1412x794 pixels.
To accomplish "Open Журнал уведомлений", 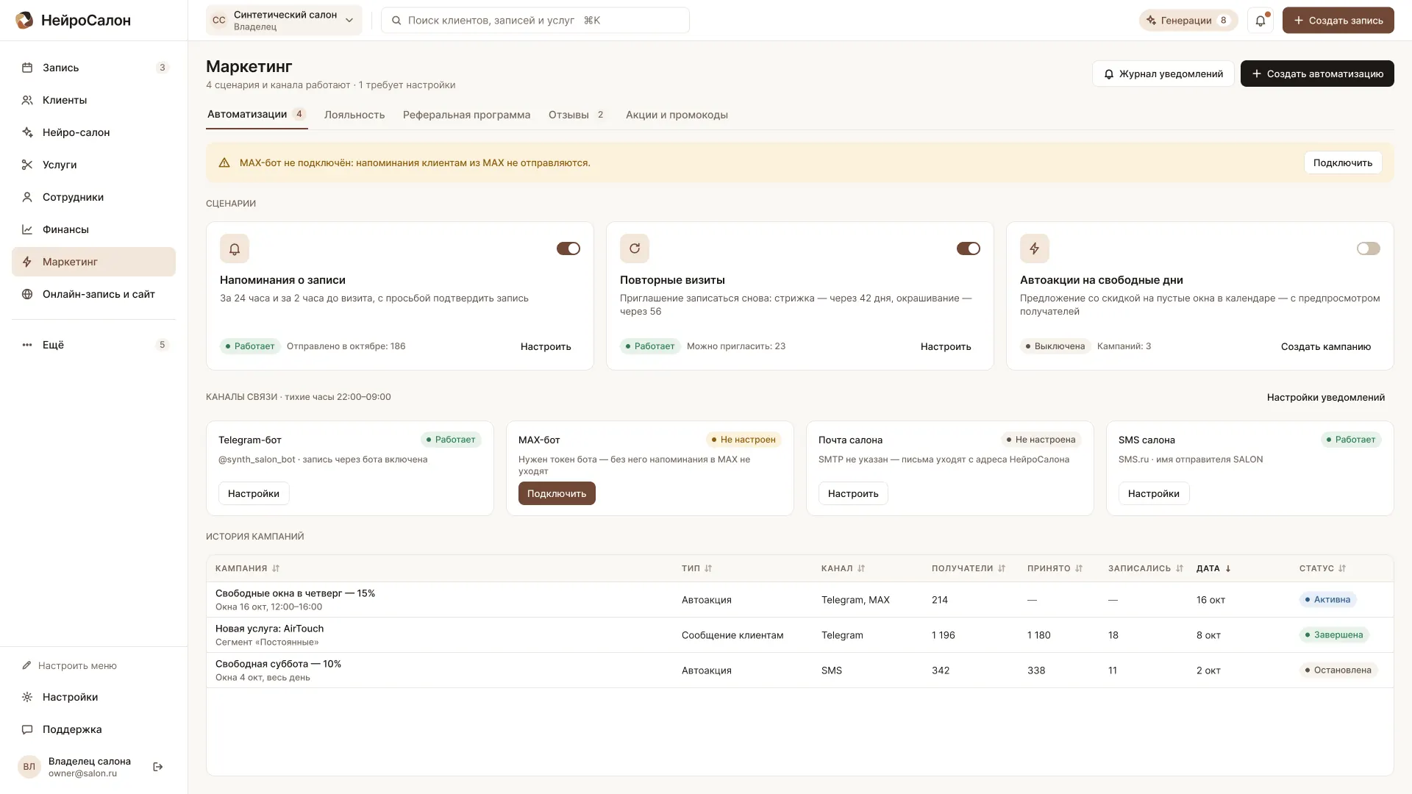I will pyautogui.click(x=1163, y=74).
